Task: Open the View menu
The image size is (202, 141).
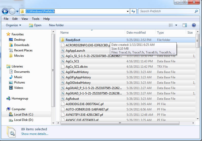Action: click(25, 19)
